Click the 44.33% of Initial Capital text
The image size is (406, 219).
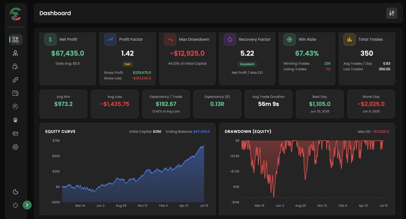[x=187, y=63]
